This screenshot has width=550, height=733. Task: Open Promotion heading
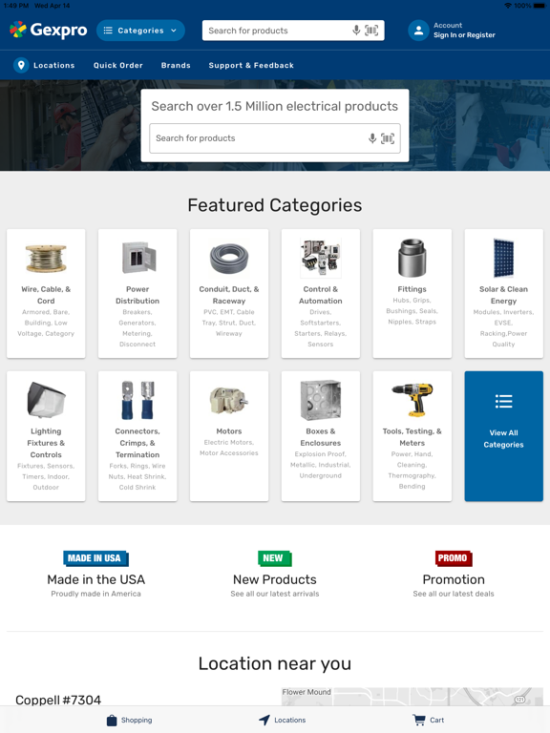454,579
